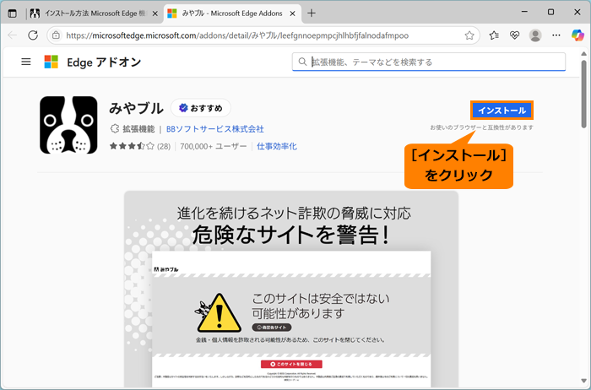Go back to the previous page
The image size is (591, 390).
tap(13, 35)
